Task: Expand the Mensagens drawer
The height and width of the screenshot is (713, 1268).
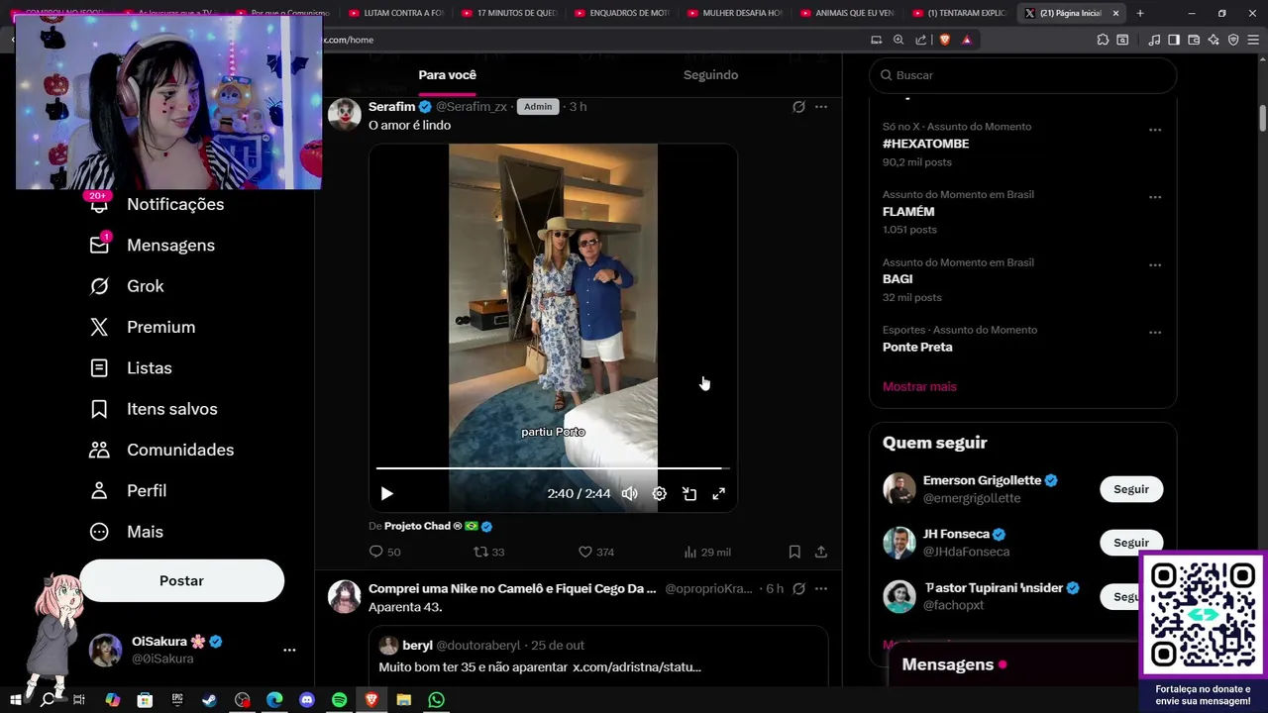Action: tap(1012, 664)
